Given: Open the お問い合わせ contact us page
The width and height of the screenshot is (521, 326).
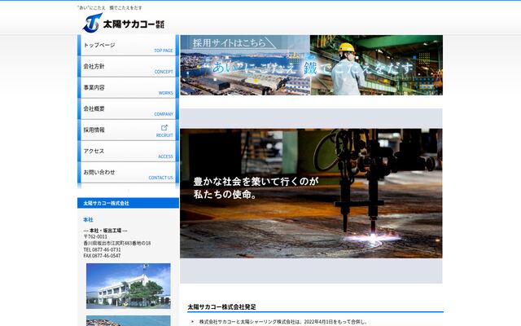Looking at the screenshot, I should 128,173.
